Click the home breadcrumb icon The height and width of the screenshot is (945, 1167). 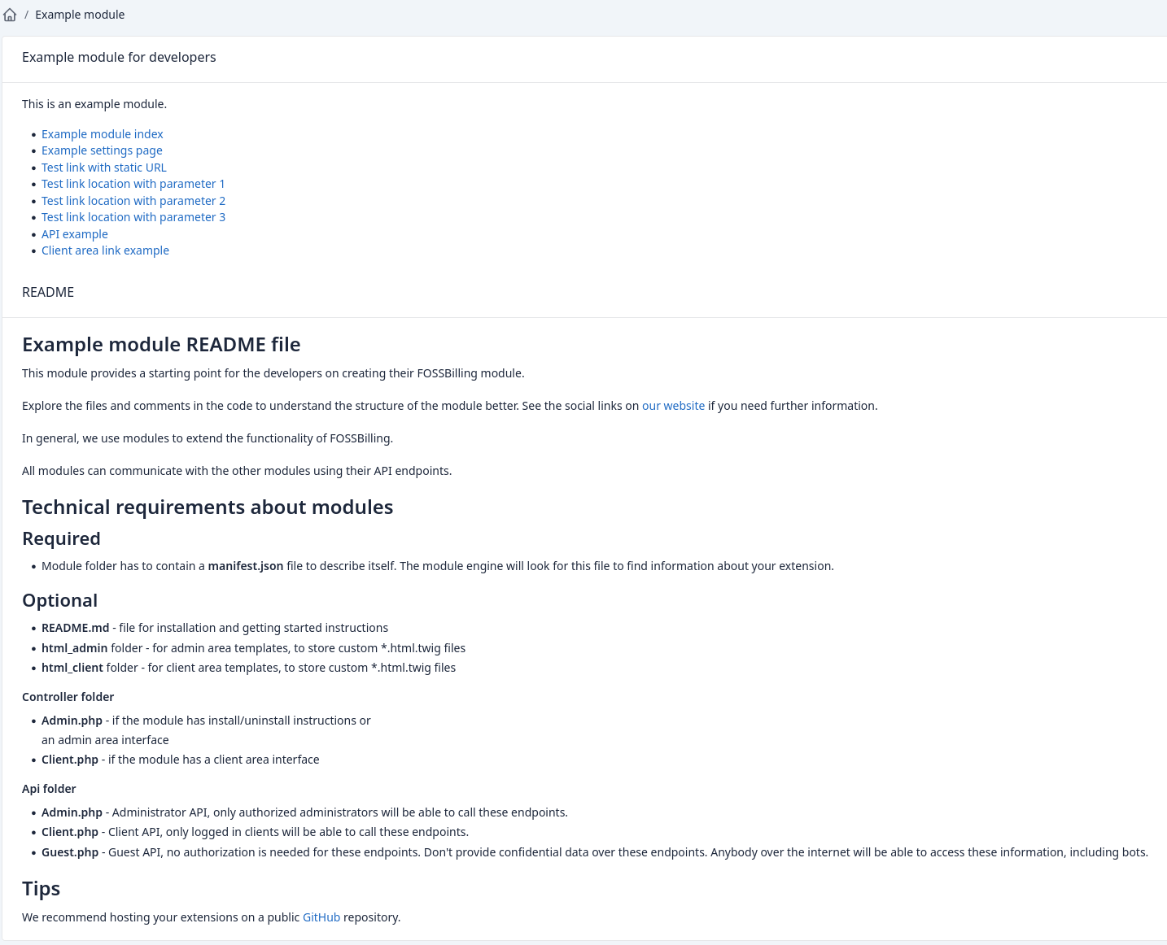[9, 14]
